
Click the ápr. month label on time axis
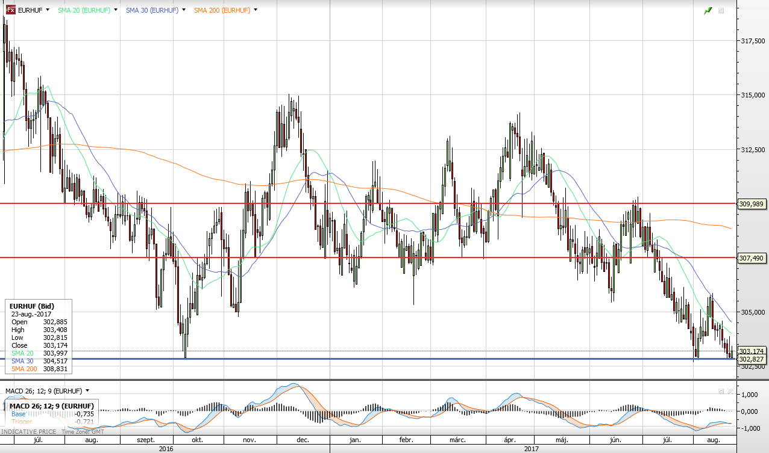tap(510, 440)
